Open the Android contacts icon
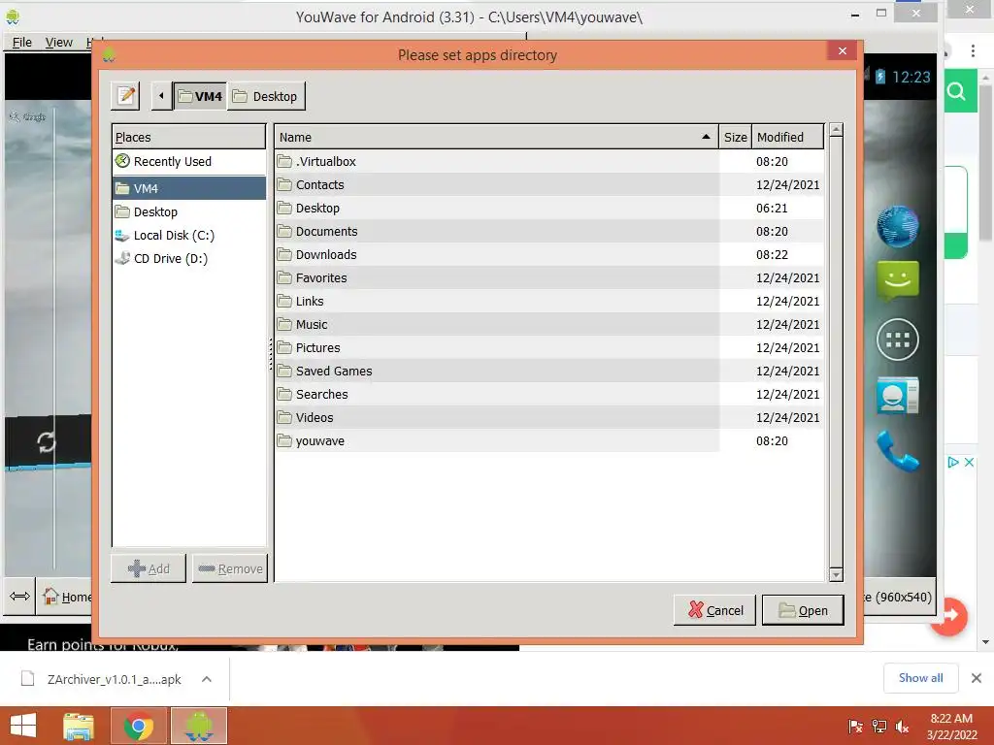Screen dimensions: 994x745 [898, 396]
